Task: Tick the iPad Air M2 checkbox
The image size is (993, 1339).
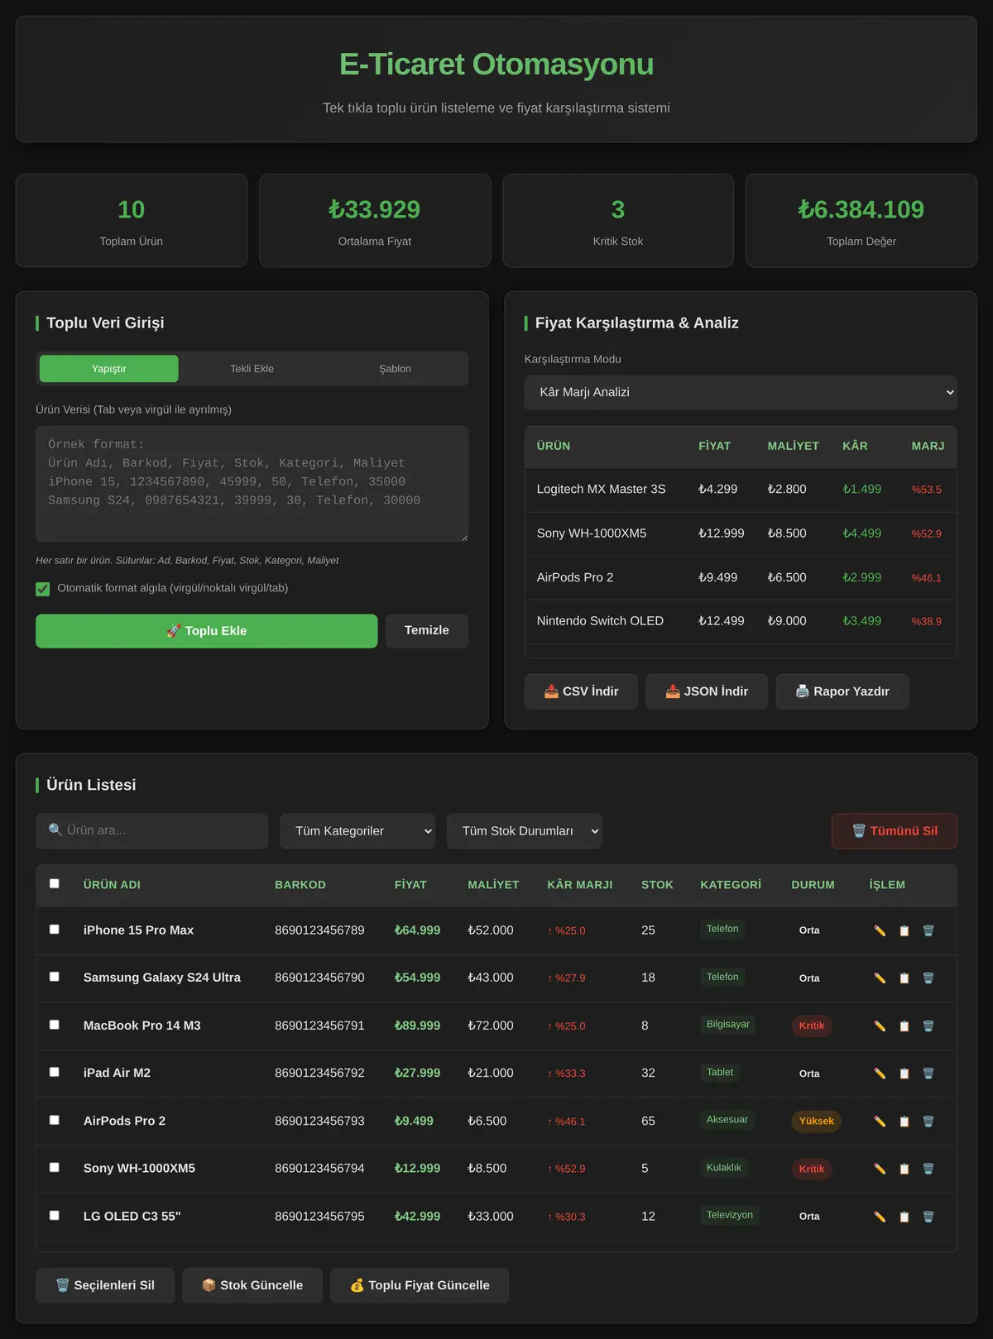Action: pos(55,1072)
